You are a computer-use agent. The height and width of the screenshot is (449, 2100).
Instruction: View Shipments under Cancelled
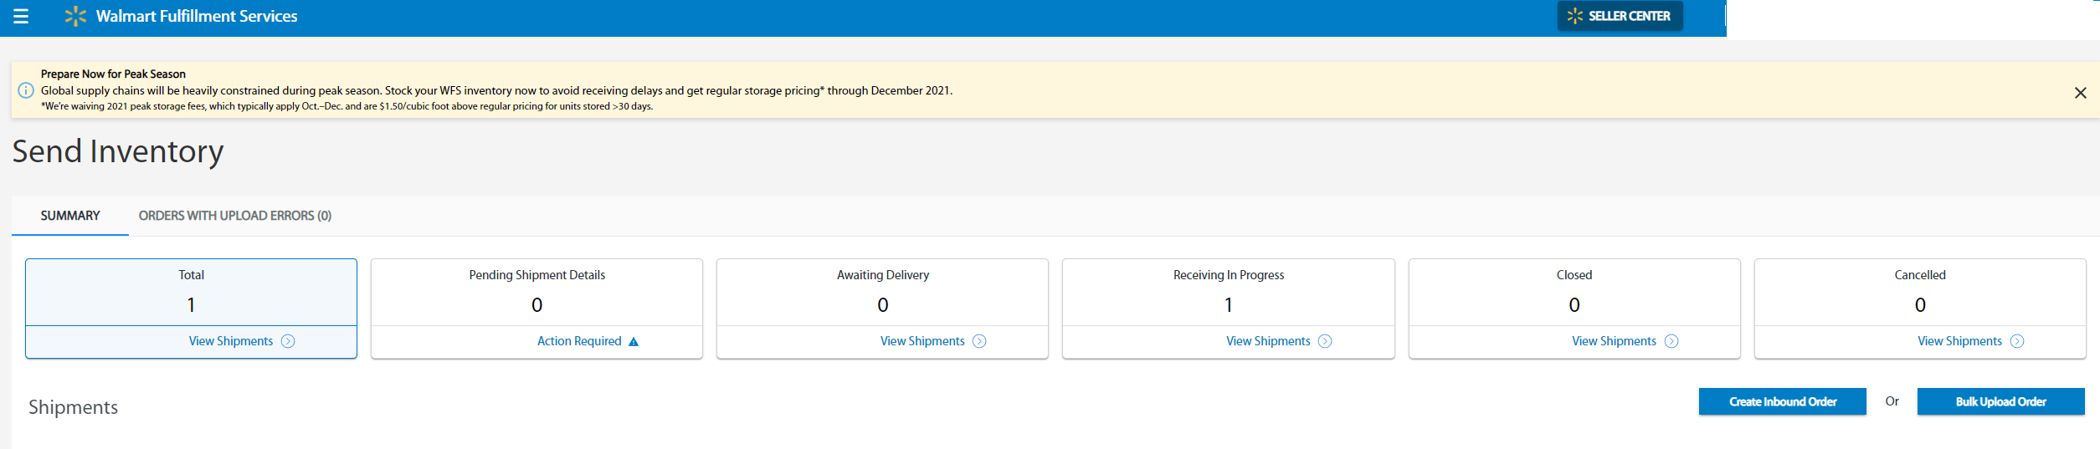[1959, 341]
